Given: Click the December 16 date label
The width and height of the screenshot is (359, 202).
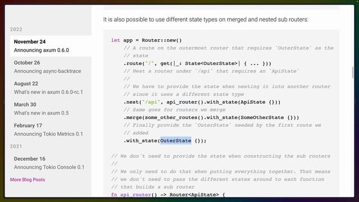Looking at the screenshot, I should tap(30, 159).
